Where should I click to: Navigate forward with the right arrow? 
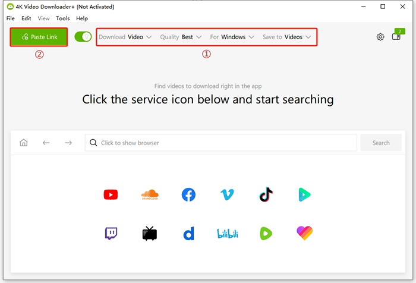[68, 143]
